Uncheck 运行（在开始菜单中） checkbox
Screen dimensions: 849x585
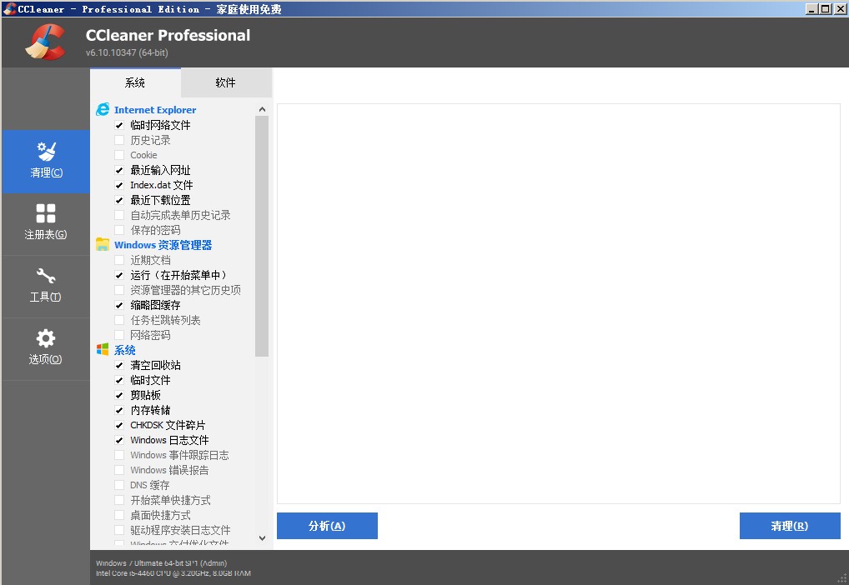point(119,275)
